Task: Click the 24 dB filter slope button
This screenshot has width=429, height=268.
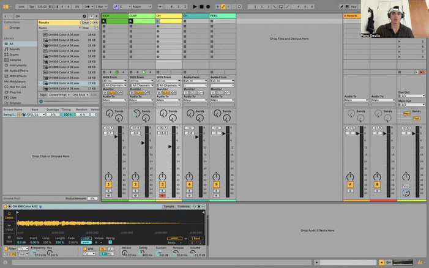Action: (13, 254)
